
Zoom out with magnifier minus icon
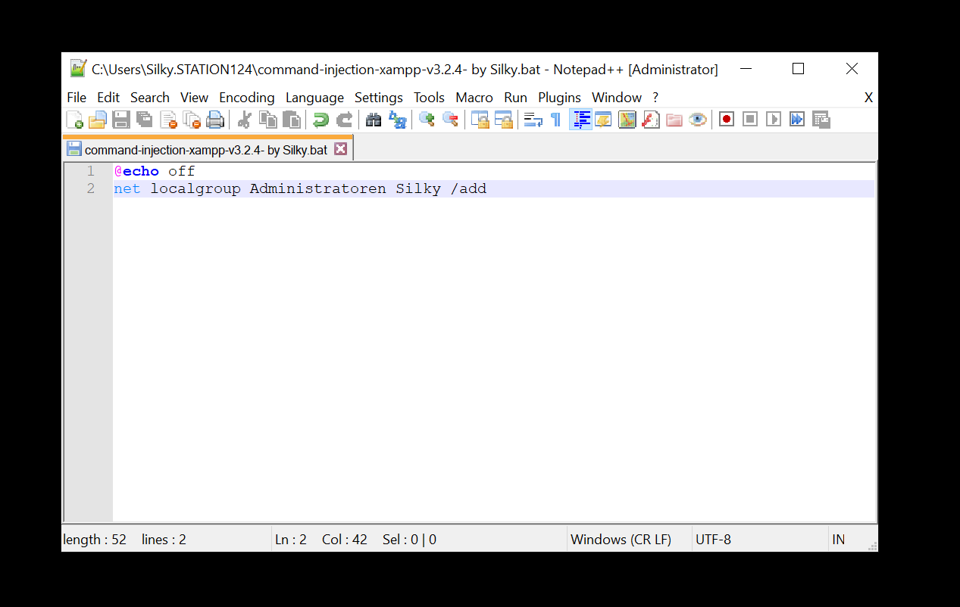(x=451, y=120)
